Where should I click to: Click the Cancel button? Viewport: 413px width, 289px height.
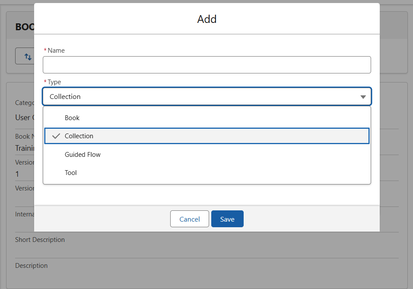point(189,219)
